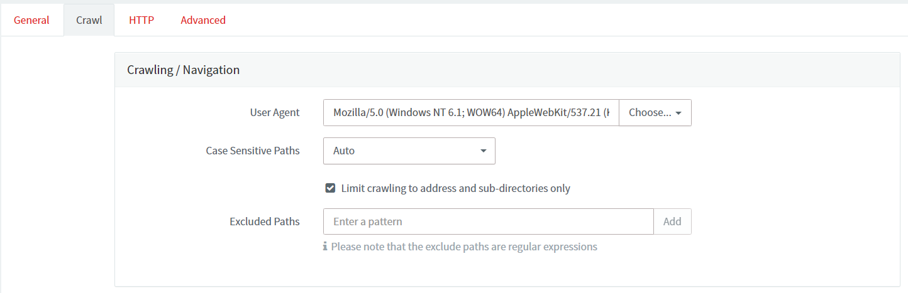Go to the Advanced tab

pyautogui.click(x=203, y=20)
